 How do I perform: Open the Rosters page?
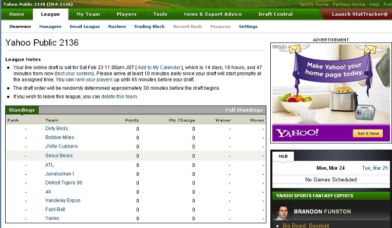tap(117, 27)
